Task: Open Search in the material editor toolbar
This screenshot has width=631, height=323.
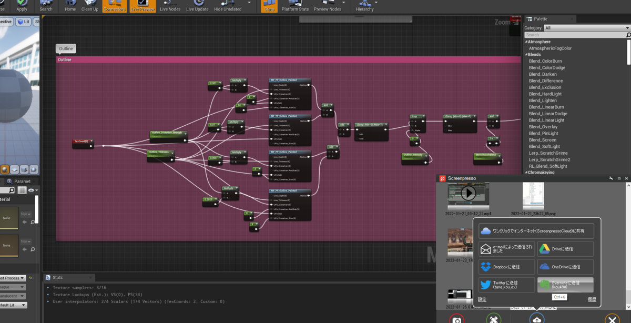Action: coord(46,6)
